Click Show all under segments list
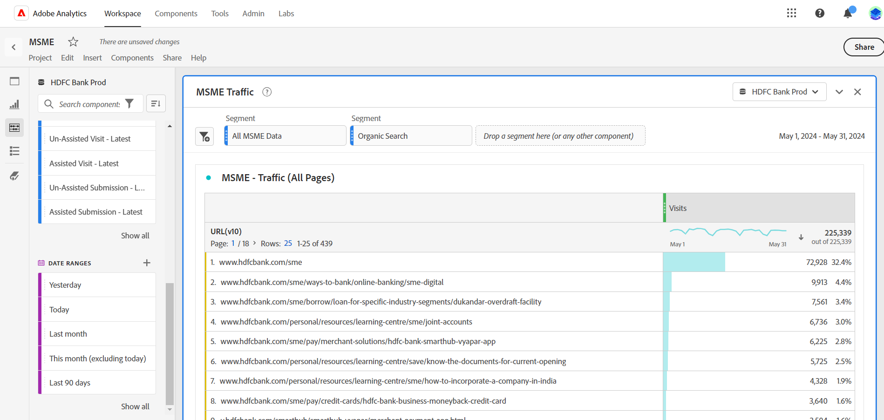This screenshot has width=884, height=420. 135,236
